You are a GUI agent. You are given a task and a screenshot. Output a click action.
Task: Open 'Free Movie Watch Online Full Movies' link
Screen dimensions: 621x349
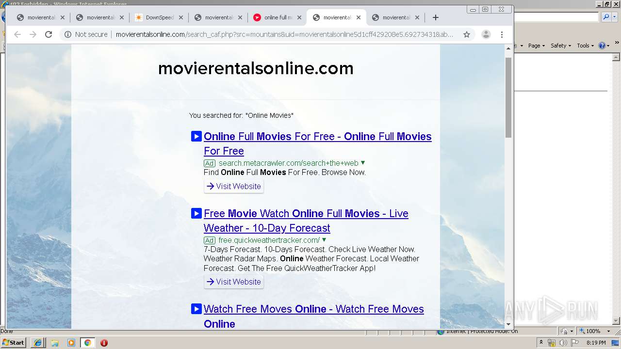306,221
